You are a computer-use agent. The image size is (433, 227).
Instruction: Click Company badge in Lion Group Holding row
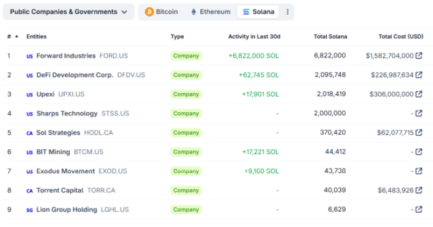click(186, 209)
